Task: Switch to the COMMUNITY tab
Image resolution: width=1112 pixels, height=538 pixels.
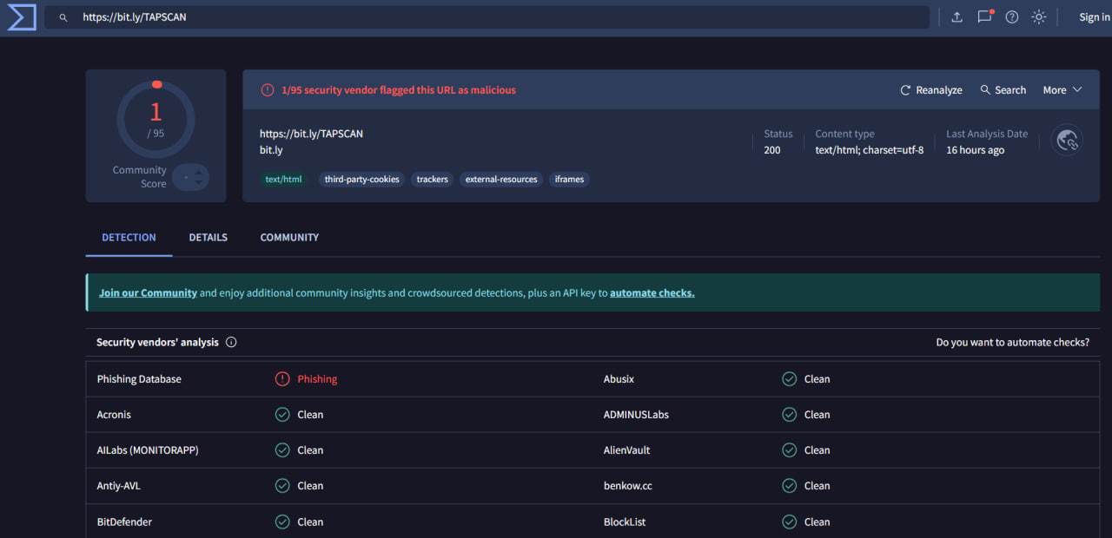Action: point(288,237)
